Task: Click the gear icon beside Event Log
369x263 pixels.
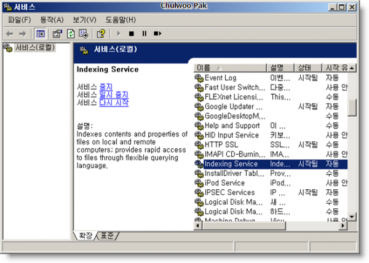Action: (x=199, y=78)
